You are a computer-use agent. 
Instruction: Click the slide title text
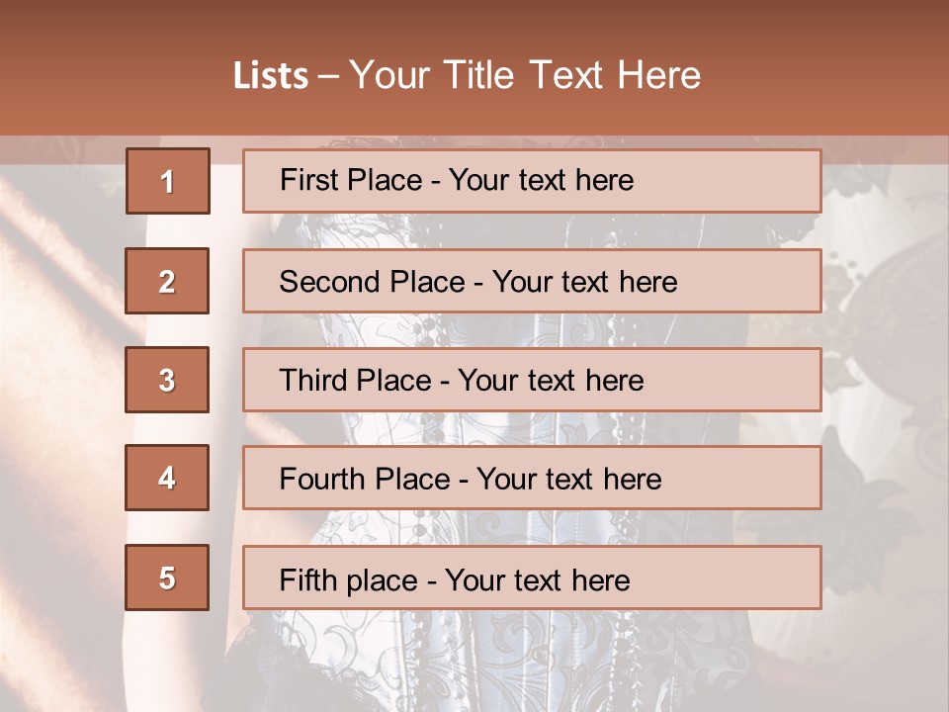[467, 75]
